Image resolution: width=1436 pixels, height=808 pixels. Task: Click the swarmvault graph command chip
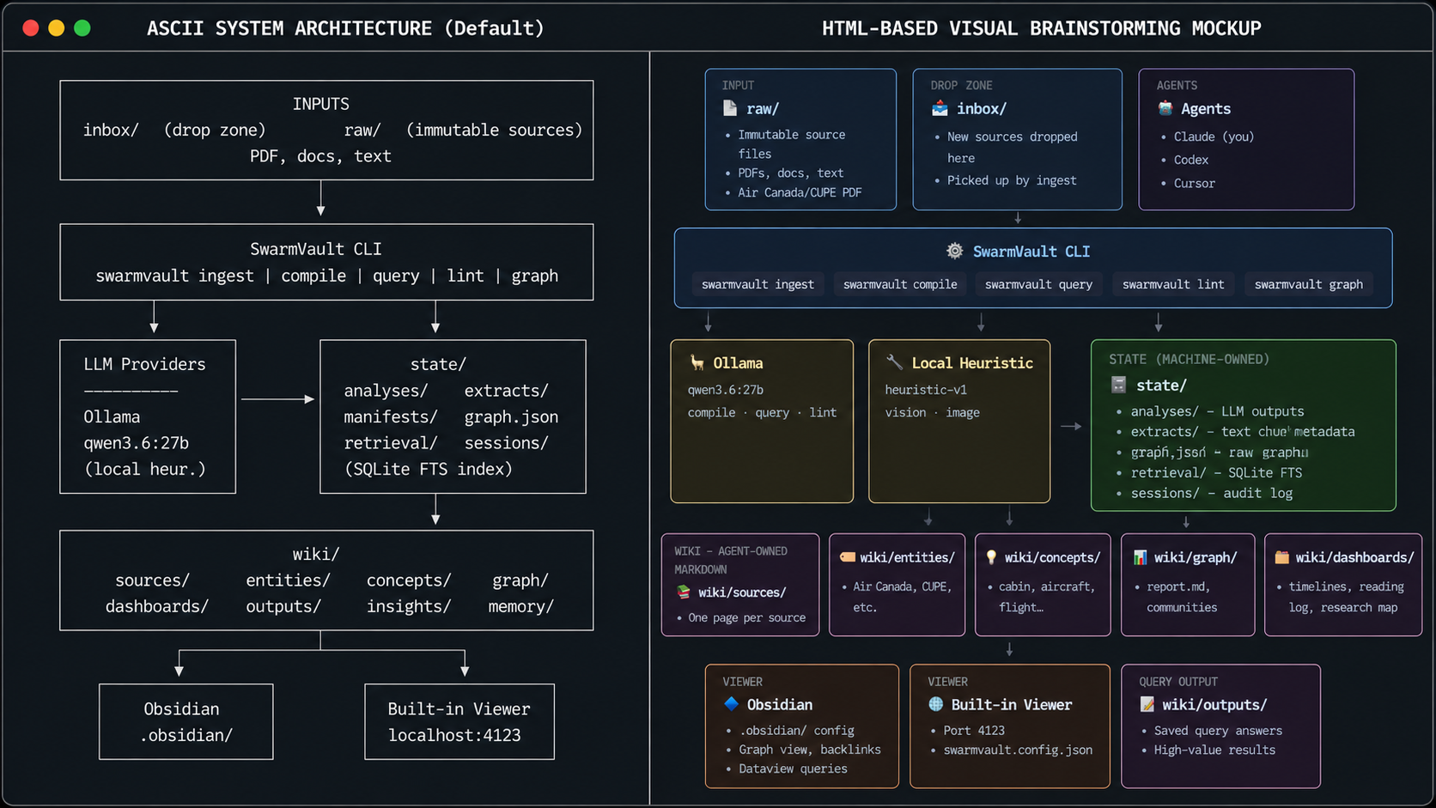[1308, 284]
